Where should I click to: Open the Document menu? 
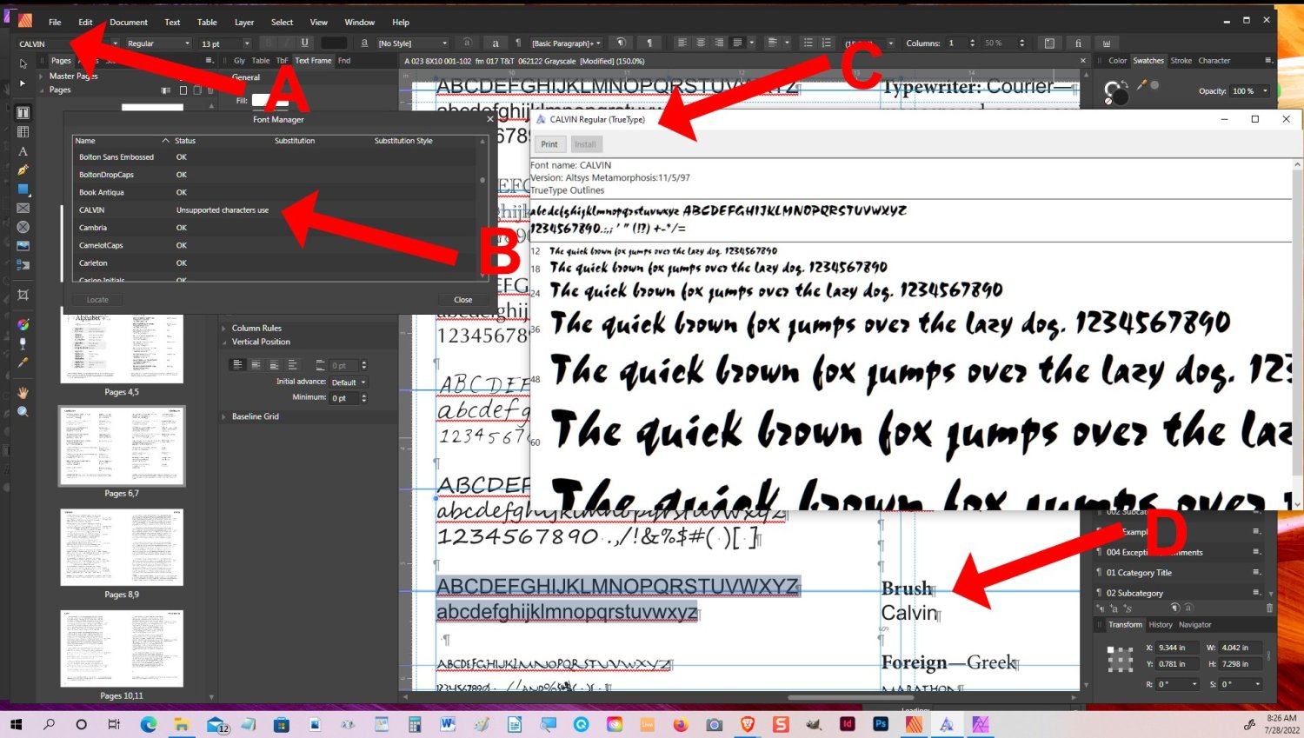point(129,22)
